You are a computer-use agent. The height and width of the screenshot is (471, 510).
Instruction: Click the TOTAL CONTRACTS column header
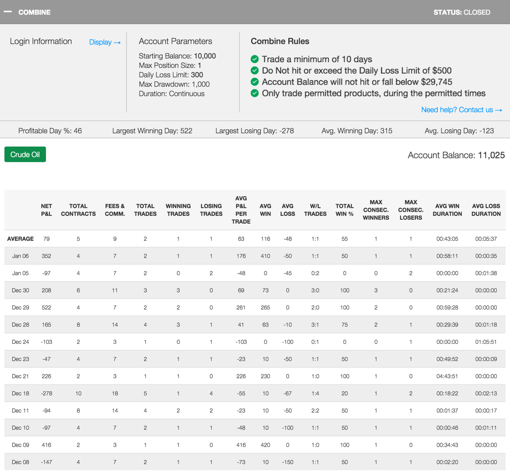pyautogui.click(x=78, y=210)
